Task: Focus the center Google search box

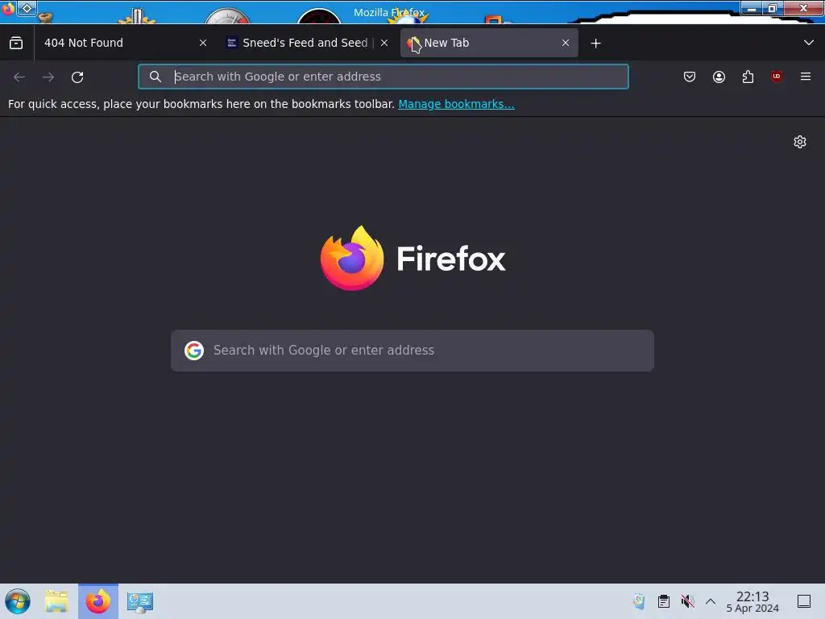Action: tap(412, 351)
